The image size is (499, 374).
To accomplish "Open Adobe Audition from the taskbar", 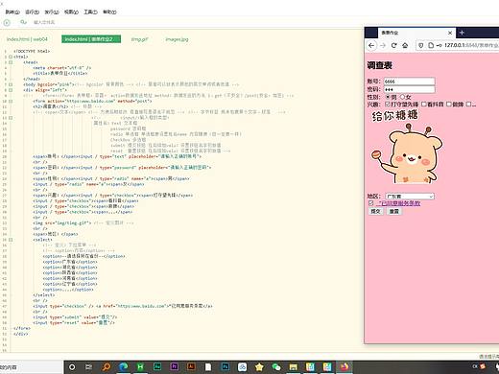I will (157, 367).
